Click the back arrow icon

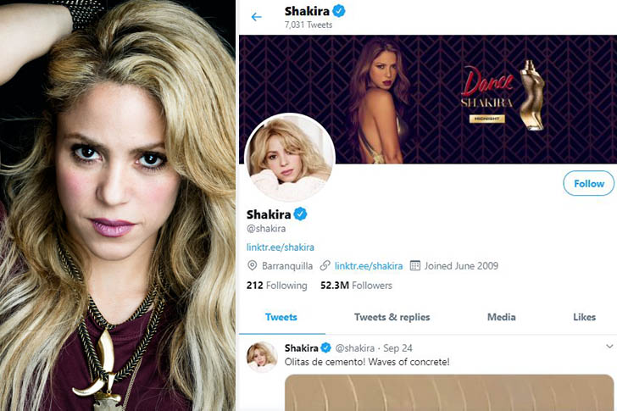256,17
